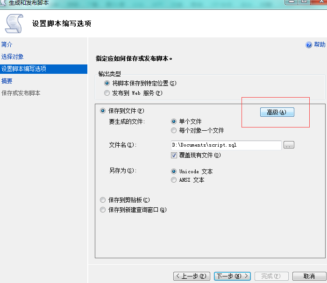Go to 选择对象 step in sidebar
This screenshot has width=327, height=283.
click(x=13, y=57)
